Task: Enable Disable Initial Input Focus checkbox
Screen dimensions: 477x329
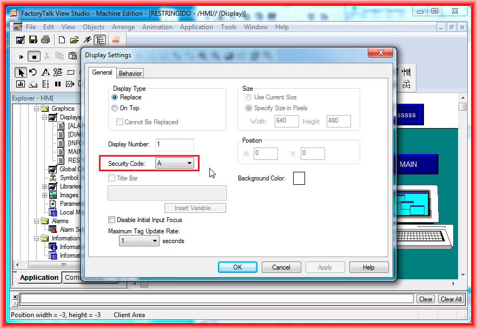Action: tap(112, 220)
